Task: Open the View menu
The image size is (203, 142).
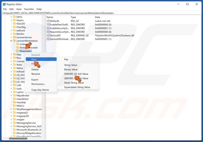Action: pyautogui.click(x=19, y=9)
